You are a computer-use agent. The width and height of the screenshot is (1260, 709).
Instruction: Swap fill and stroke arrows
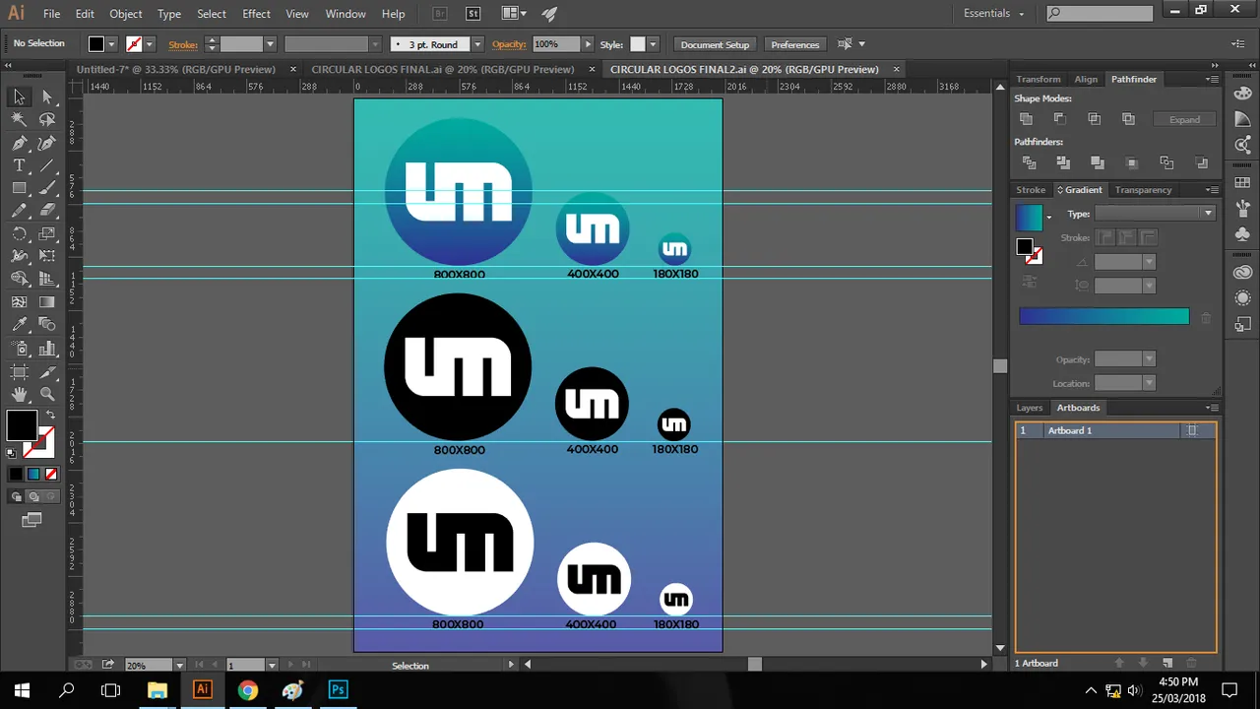click(x=50, y=415)
